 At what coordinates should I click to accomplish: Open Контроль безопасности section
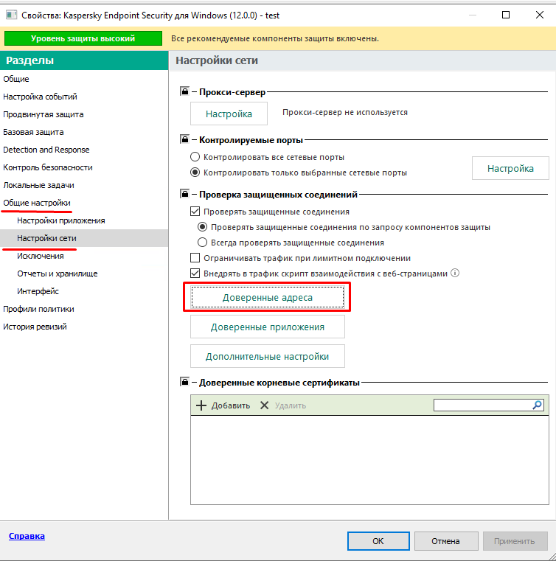coord(48,167)
